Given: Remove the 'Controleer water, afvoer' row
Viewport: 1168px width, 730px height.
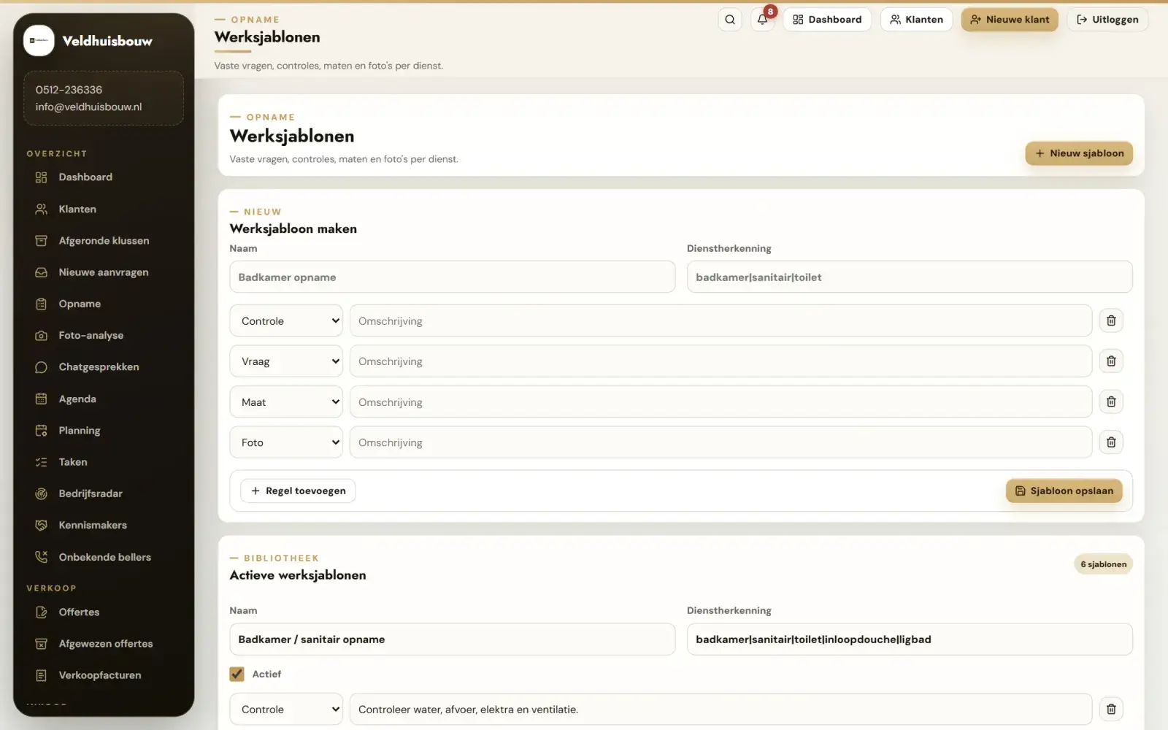Looking at the screenshot, I should tap(1111, 709).
